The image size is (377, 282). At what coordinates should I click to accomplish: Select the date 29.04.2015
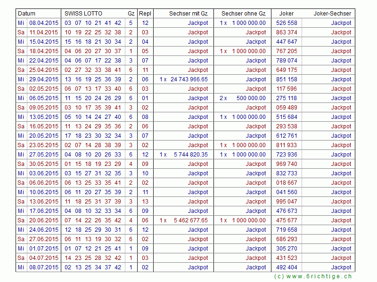[44, 79]
